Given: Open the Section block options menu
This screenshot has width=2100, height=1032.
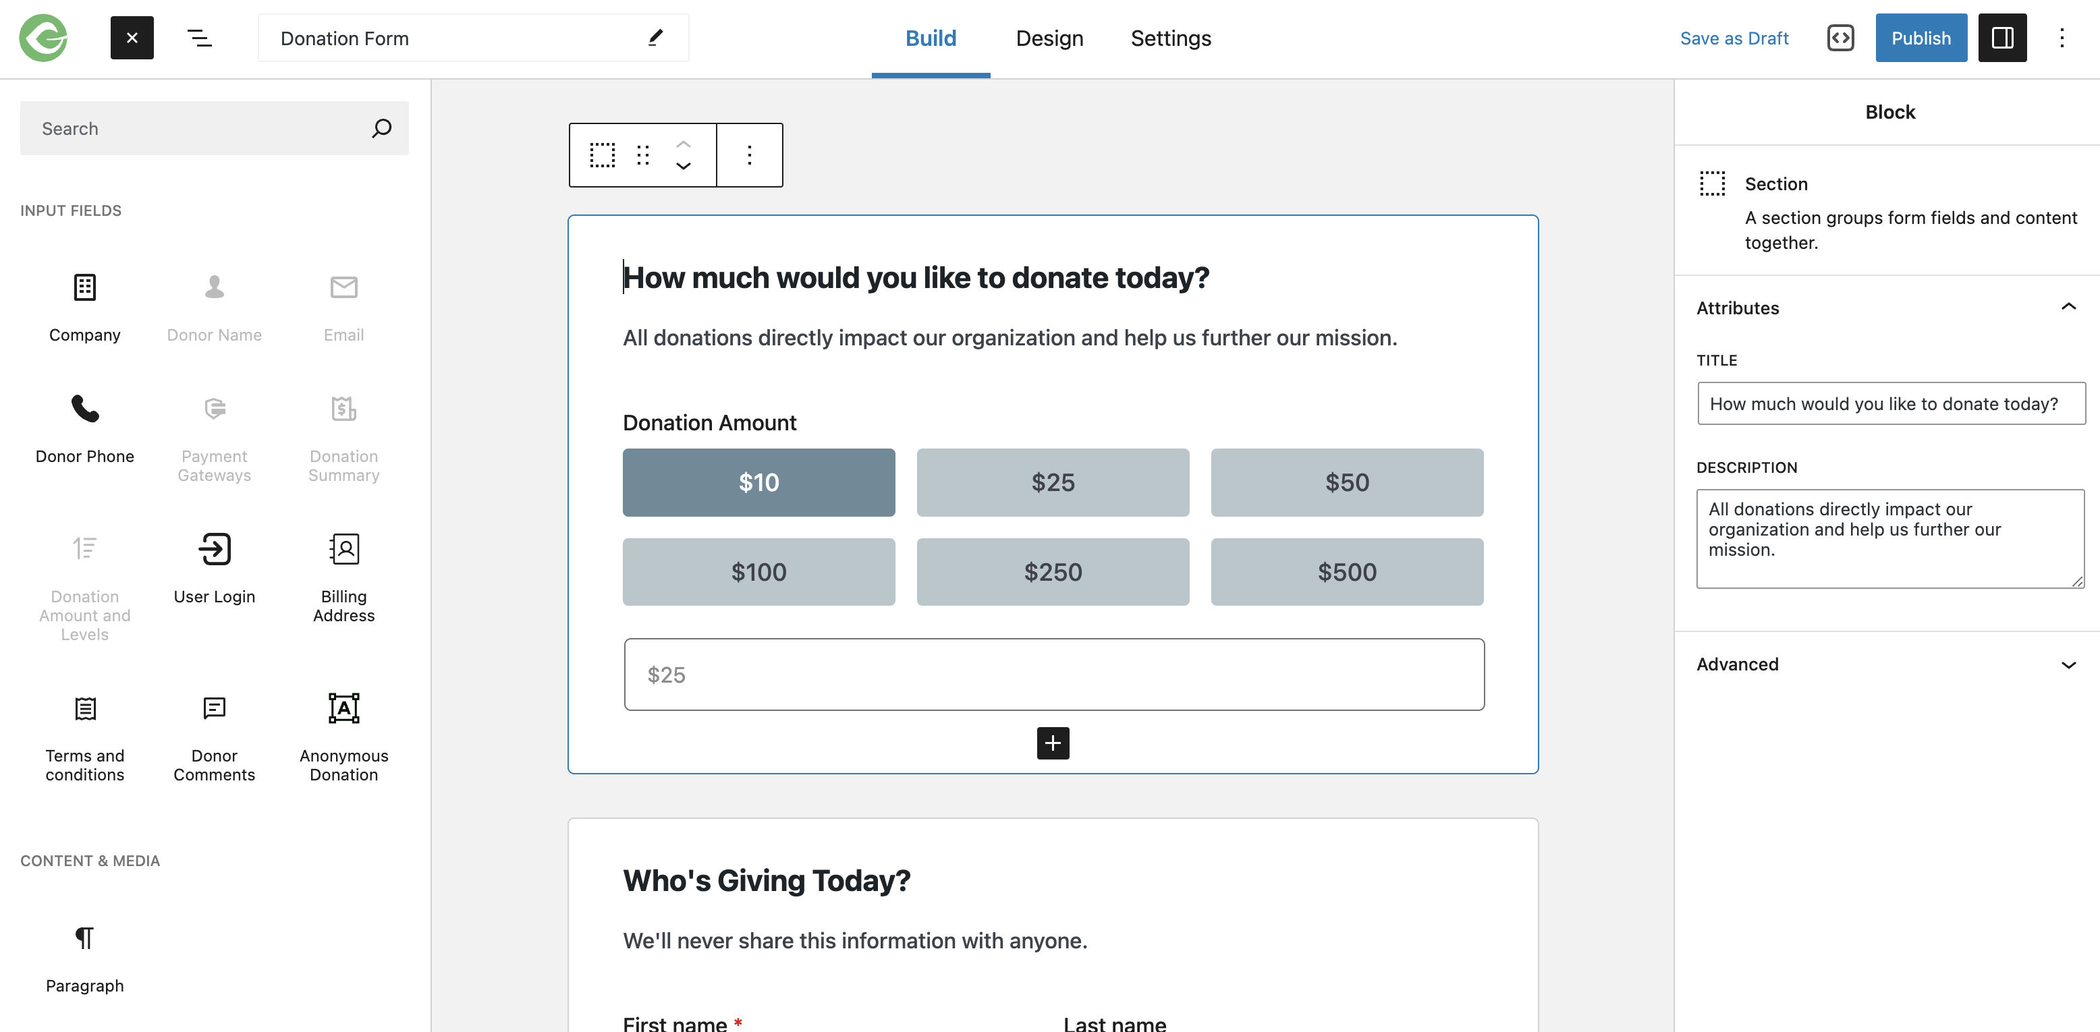Looking at the screenshot, I should click(749, 155).
